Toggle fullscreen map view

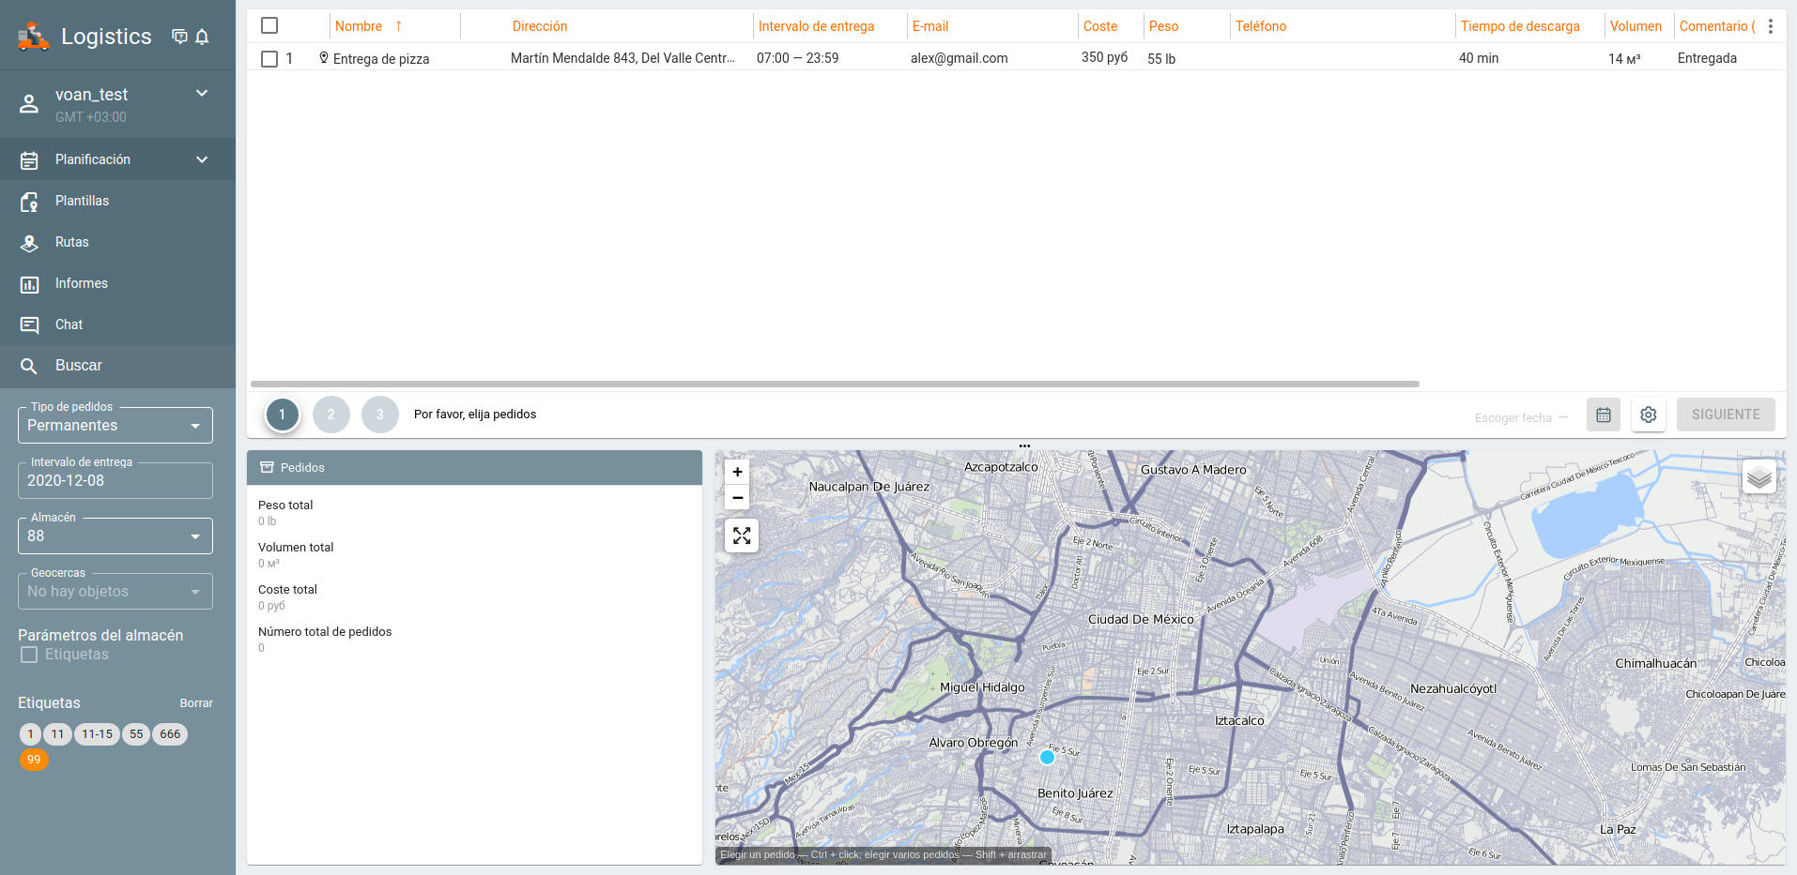(742, 536)
